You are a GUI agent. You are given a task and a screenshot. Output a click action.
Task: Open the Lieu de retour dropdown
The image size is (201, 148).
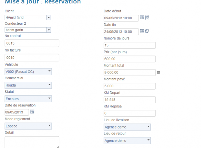(127, 140)
